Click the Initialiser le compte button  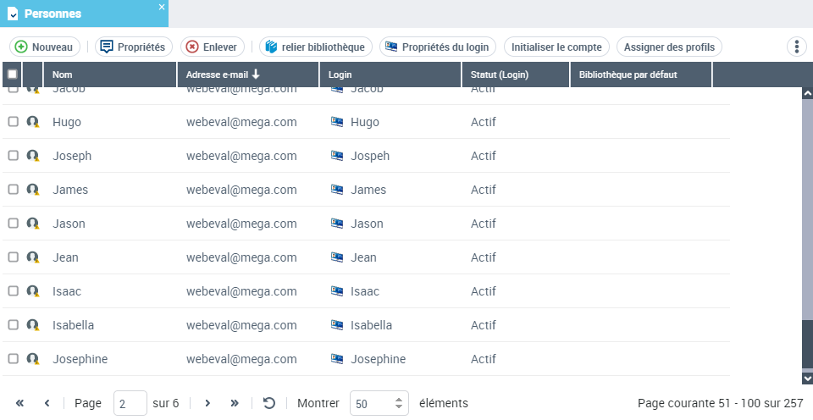click(556, 47)
